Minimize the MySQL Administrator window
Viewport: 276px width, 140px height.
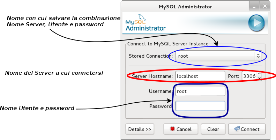(254, 7)
